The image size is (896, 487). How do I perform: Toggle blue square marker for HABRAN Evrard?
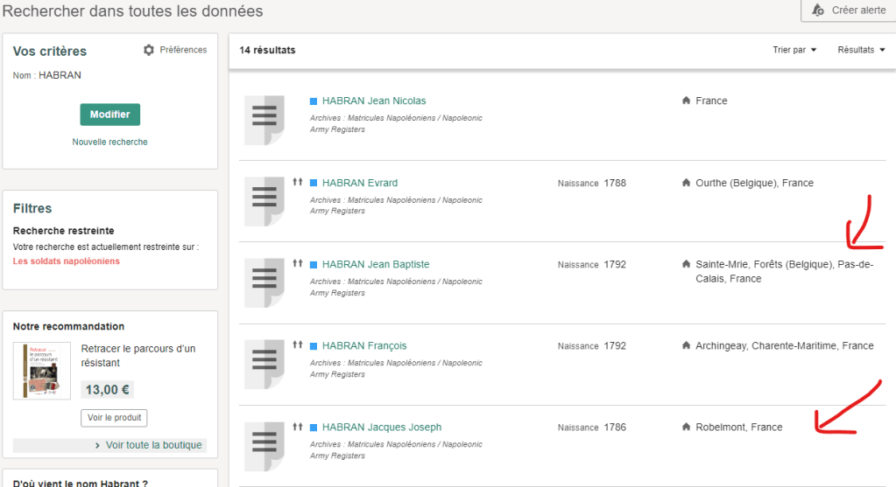pyautogui.click(x=314, y=184)
